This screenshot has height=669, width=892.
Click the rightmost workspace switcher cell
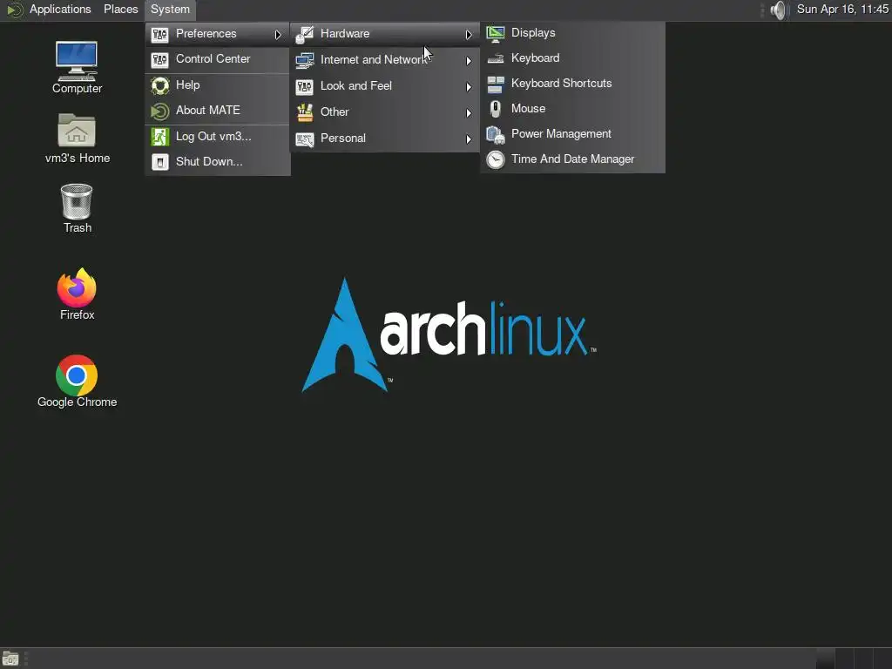point(882,659)
